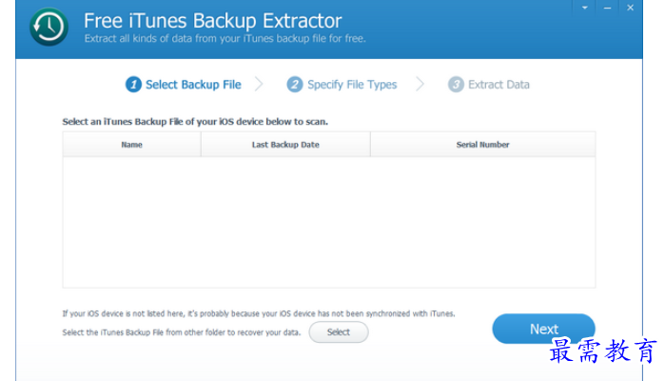Sort by the Last Backup Date column
The height and width of the screenshot is (381, 665).
[x=285, y=145]
